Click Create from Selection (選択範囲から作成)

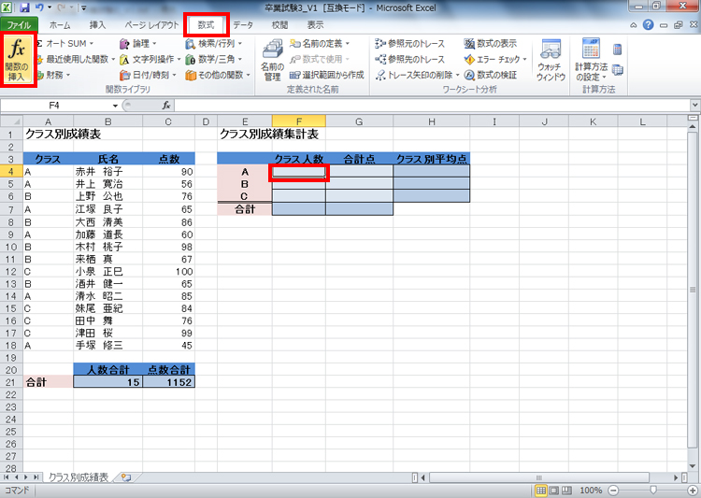click(327, 75)
